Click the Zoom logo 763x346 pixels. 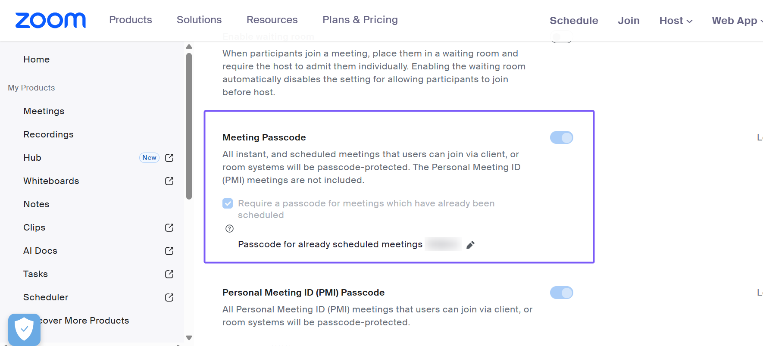pos(50,20)
